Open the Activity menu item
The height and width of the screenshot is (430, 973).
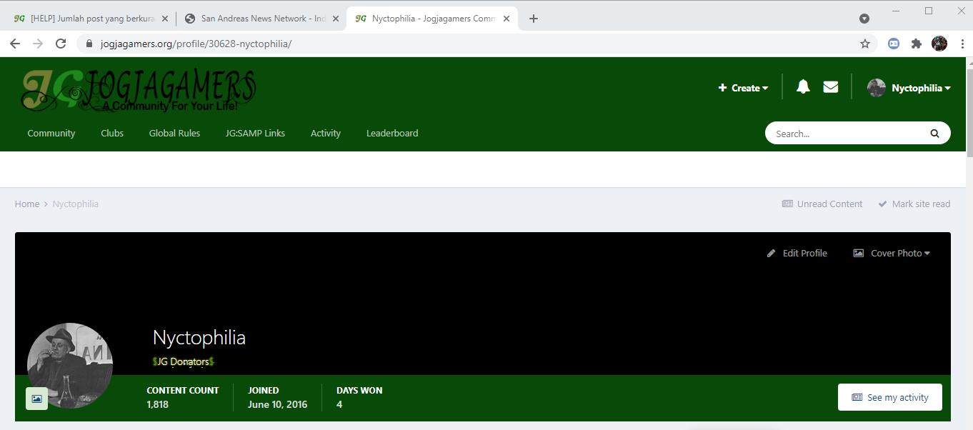pyautogui.click(x=326, y=133)
